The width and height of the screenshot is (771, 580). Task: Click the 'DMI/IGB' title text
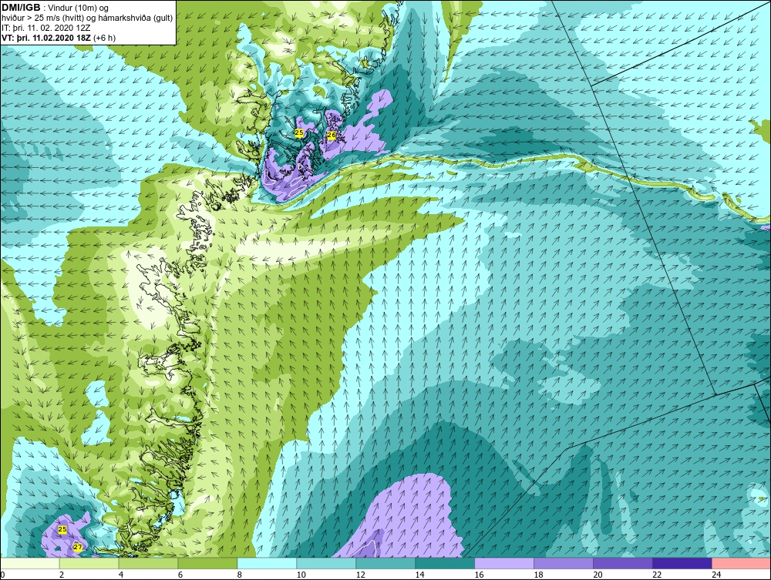(22, 8)
